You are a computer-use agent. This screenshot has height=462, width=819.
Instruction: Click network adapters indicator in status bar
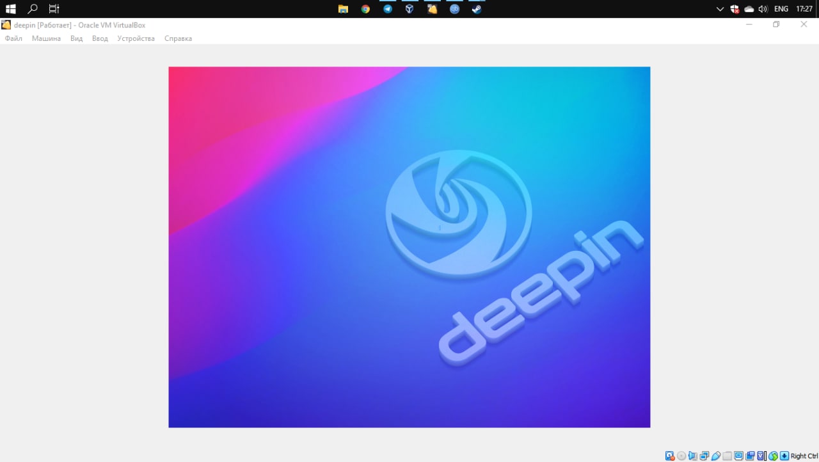point(704,456)
